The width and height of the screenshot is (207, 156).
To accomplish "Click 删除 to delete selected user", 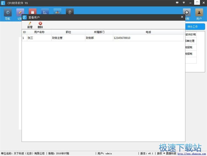I will pyautogui.click(x=40, y=25).
